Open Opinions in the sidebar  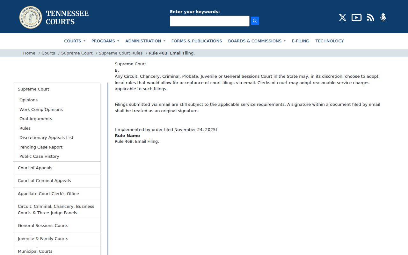coord(28,100)
